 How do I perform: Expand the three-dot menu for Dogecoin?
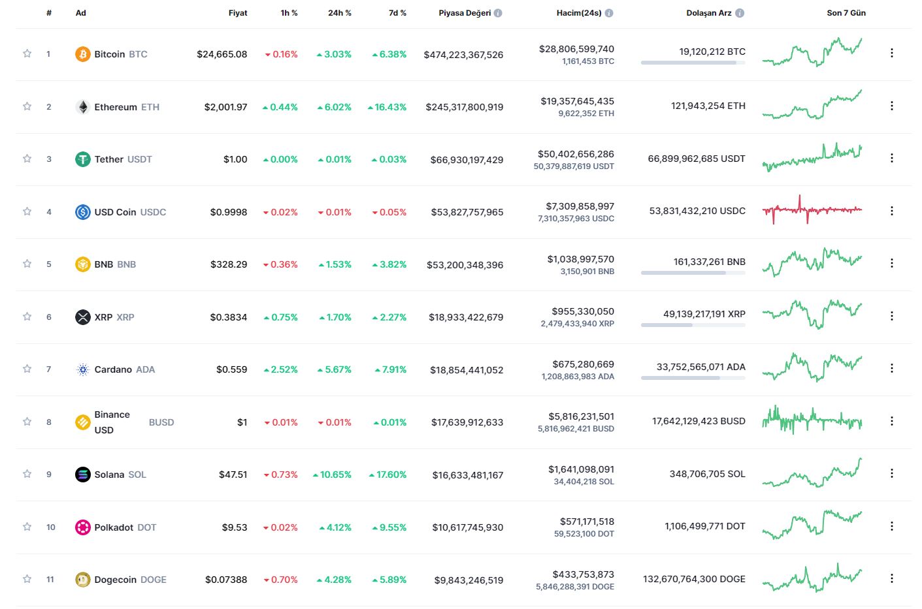tap(891, 578)
